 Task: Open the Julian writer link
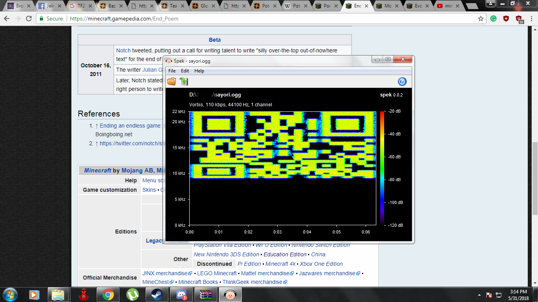click(x=153, y=70)
